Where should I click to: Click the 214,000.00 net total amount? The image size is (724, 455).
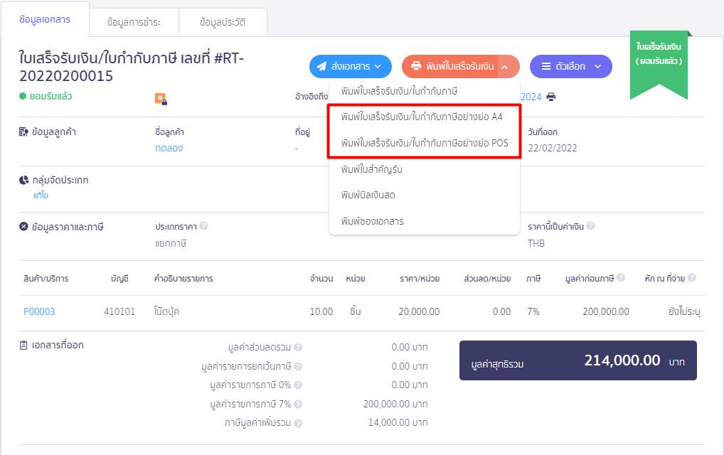pyautogui.click(x=622, y=360)
